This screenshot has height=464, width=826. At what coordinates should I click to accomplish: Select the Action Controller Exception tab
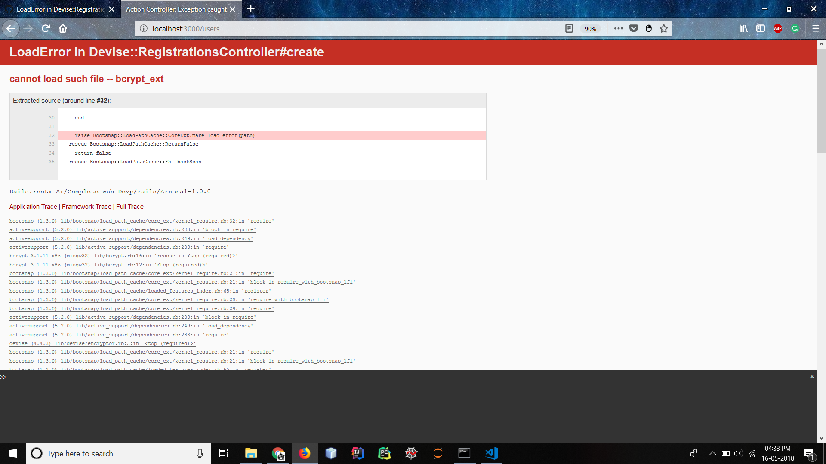tap(176, 9)
